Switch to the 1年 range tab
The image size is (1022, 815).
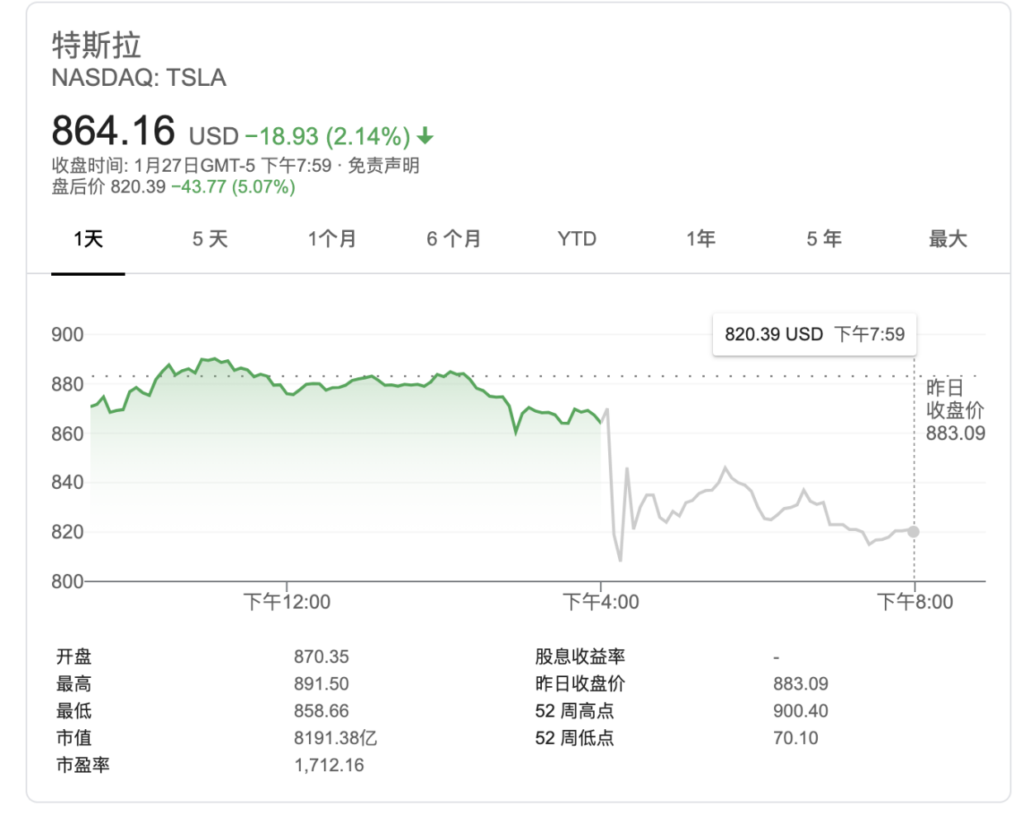701,239
